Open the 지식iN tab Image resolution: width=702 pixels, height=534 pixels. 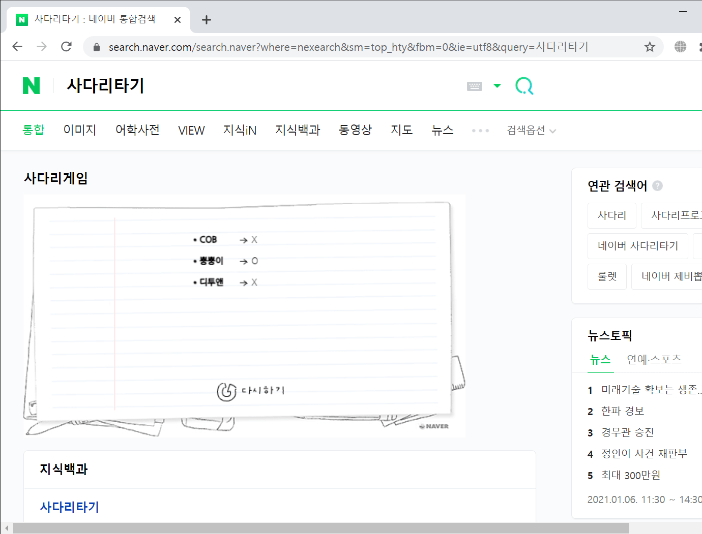(240, 130)
